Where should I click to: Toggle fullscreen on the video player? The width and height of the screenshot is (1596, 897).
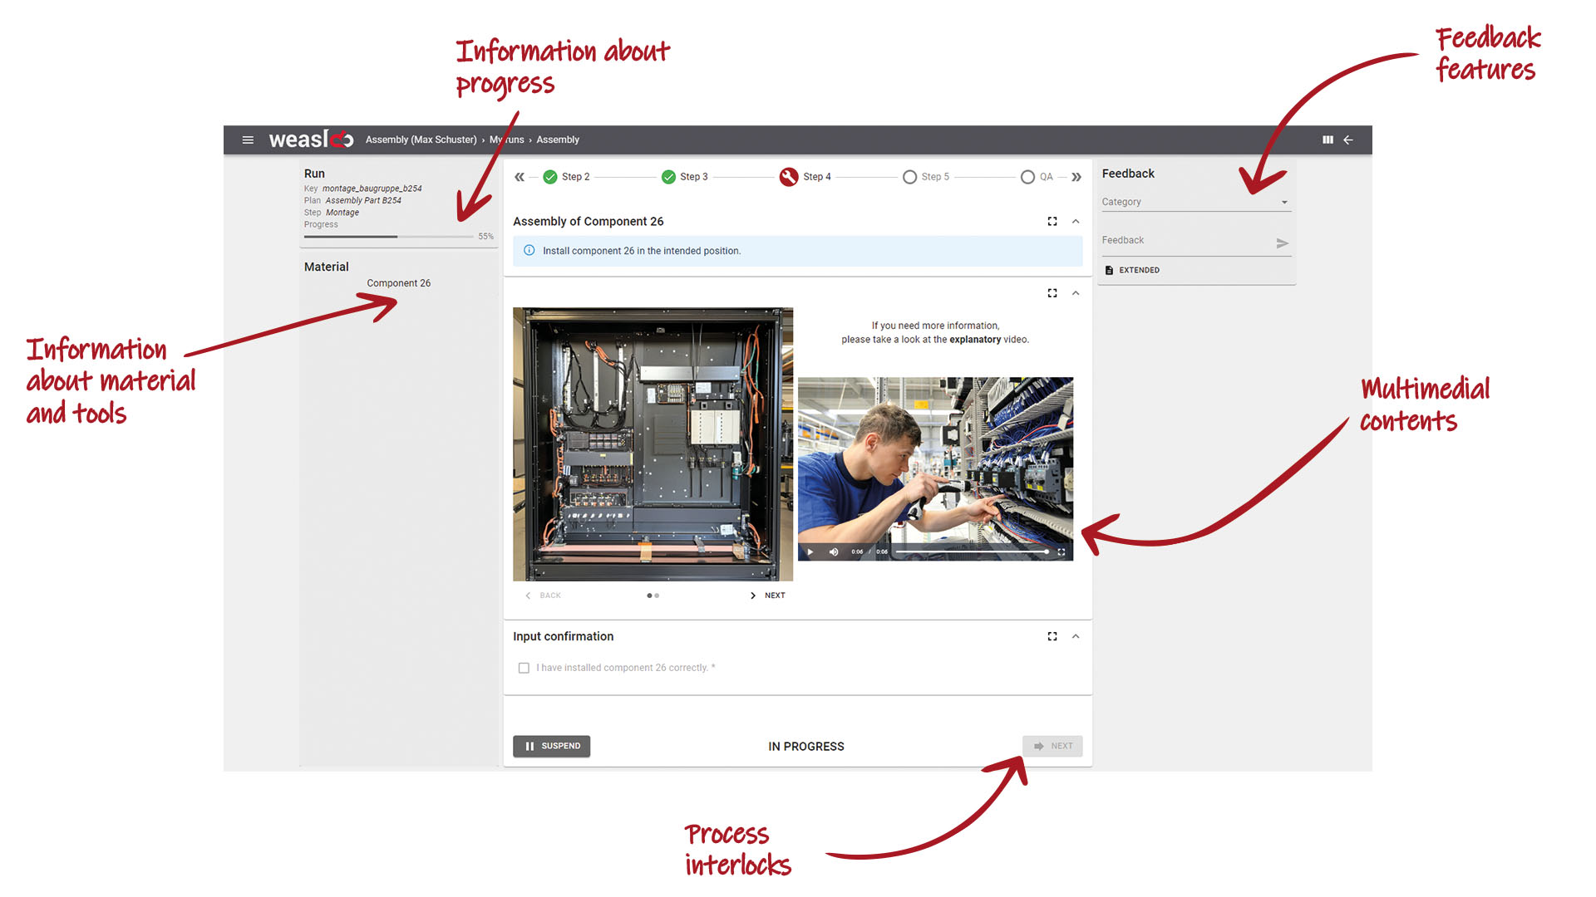[x=1062, y=551]
